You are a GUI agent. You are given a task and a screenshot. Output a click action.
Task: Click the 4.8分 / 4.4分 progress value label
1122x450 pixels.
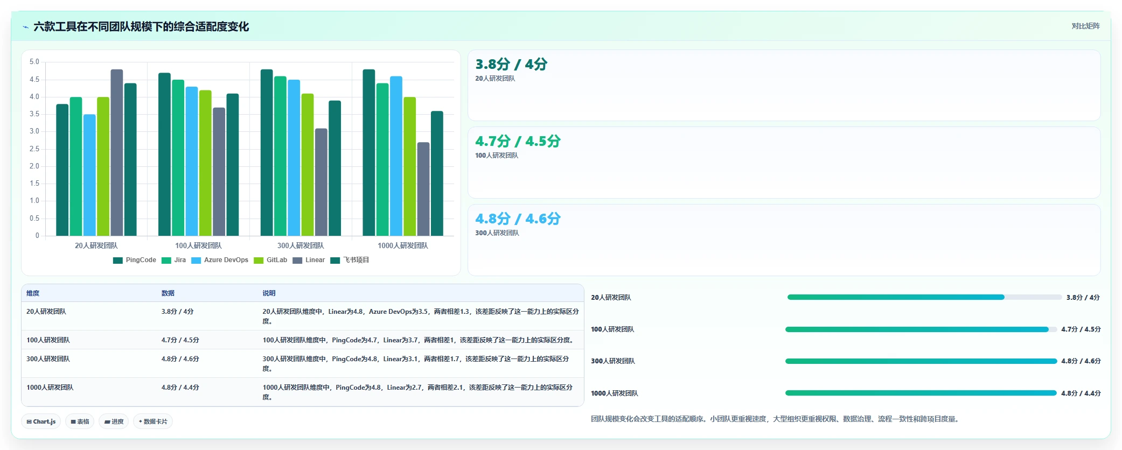[1081, 393]
